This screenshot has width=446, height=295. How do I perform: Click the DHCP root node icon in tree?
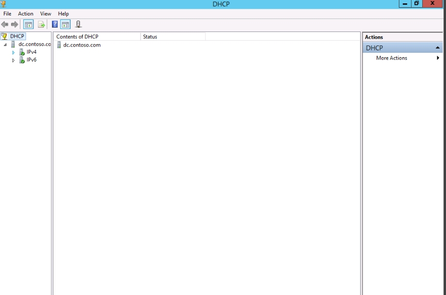point(4,36)
